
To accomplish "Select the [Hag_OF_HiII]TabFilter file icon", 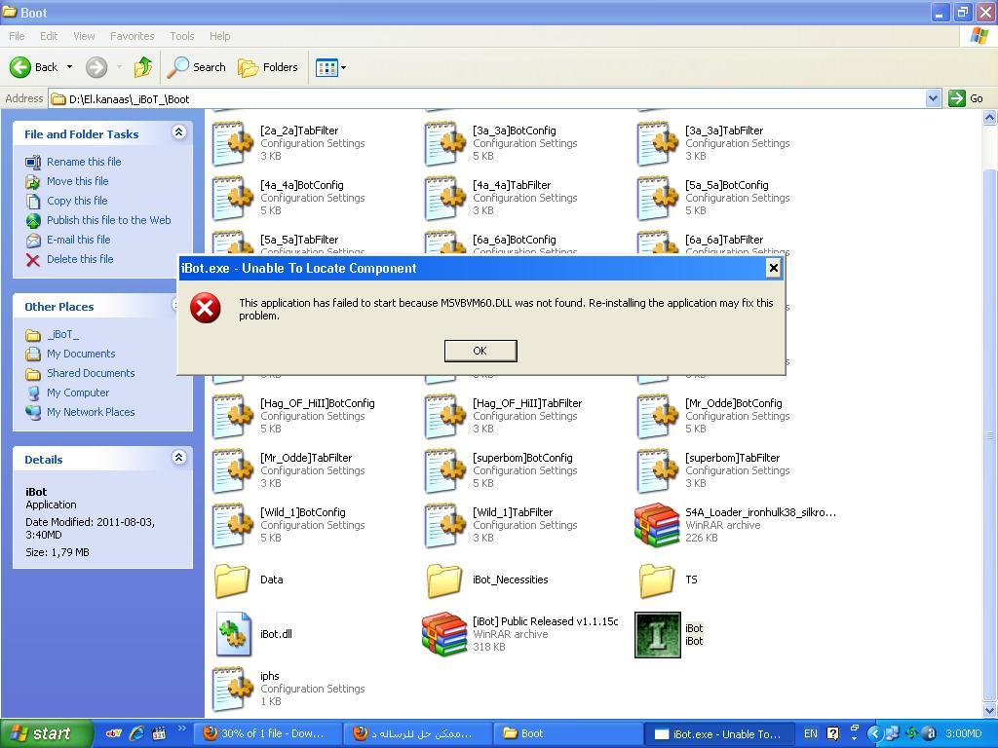I will click(x=444, y=416).
